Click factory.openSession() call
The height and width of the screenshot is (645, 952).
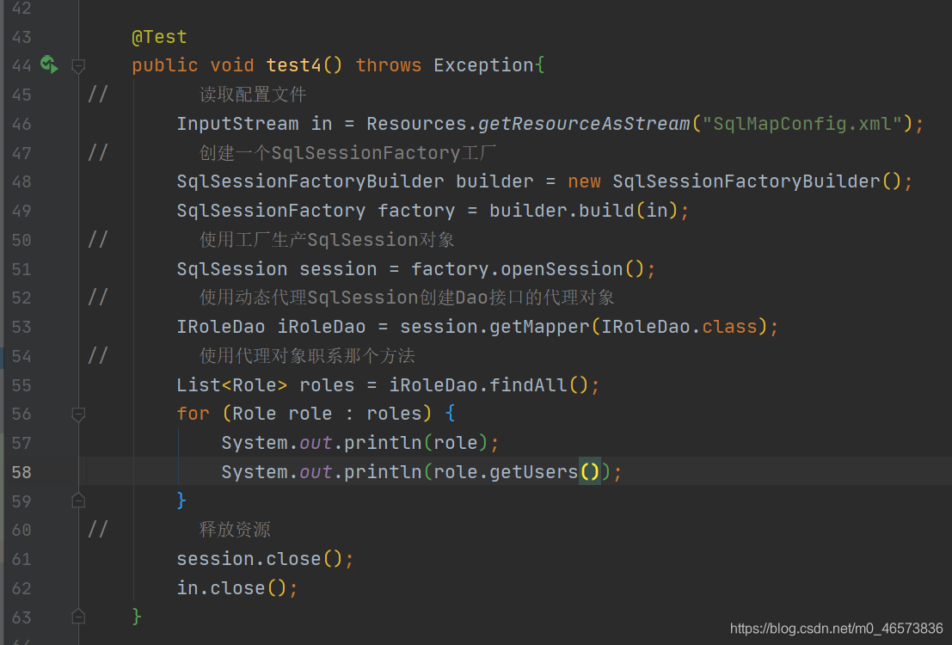click(527, 269)
